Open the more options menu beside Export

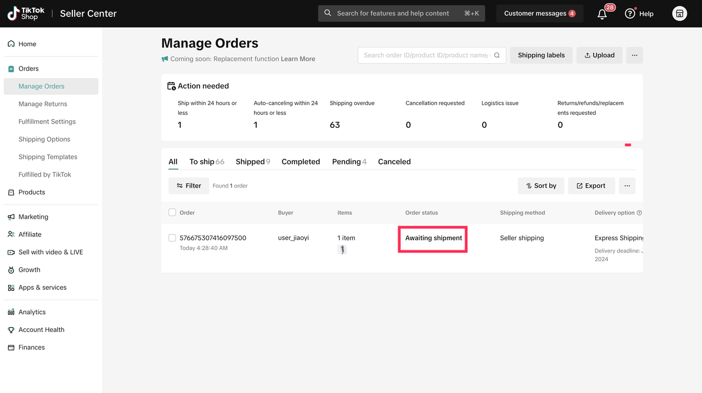627,186
